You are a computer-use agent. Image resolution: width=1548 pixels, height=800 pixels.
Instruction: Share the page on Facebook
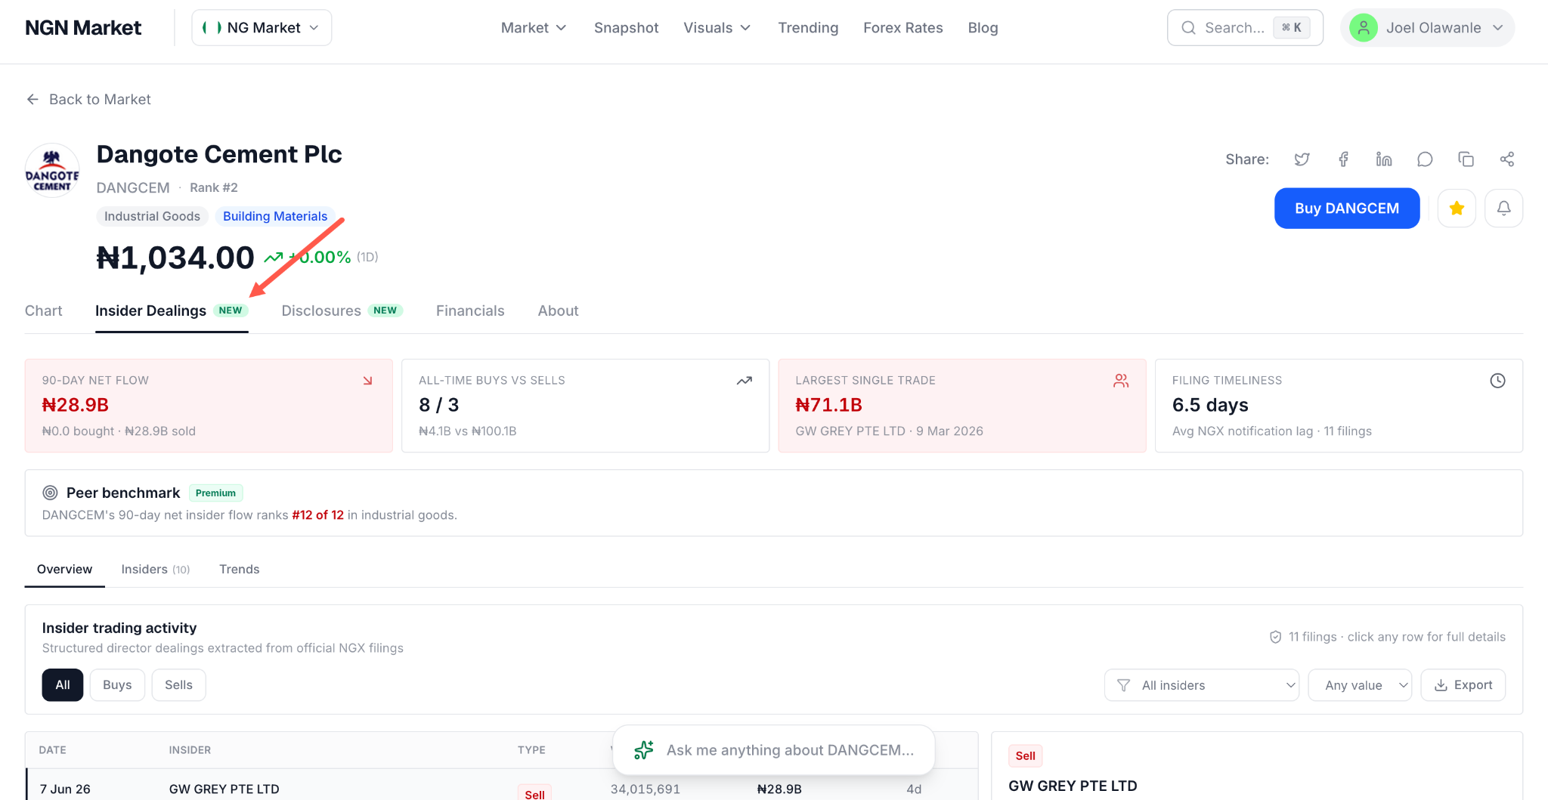pyautogui.click(x=1343, y=159)
